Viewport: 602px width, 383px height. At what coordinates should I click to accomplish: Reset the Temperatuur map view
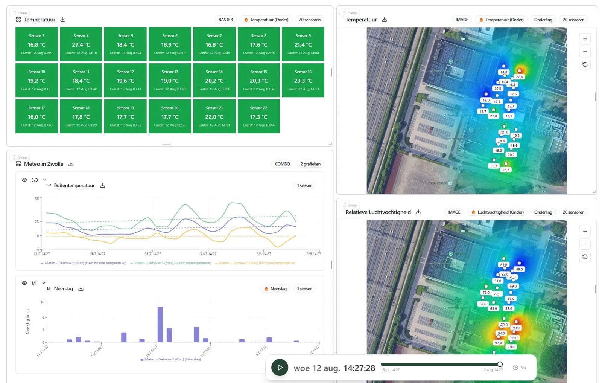click(585, 64)
